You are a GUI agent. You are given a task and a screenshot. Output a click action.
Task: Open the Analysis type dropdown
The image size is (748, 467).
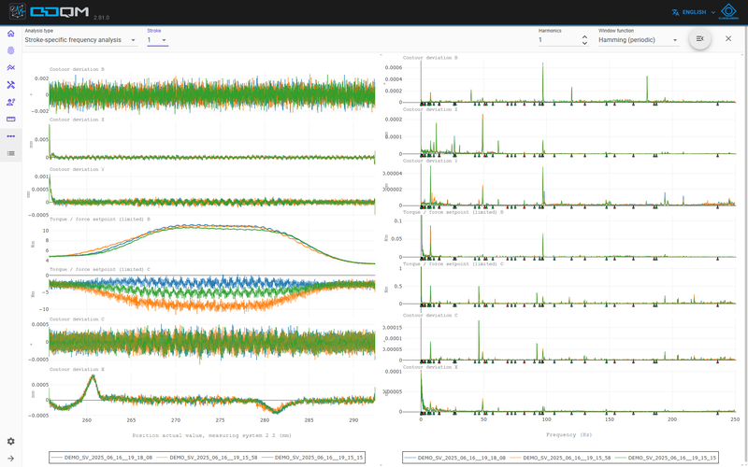80,40
